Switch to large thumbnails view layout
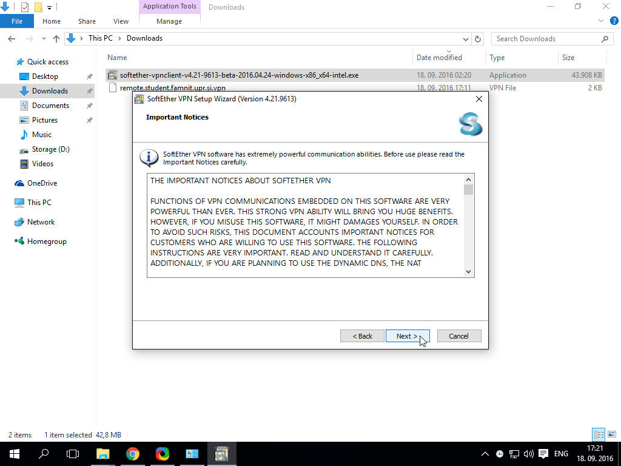621x466 pixels. [612, 434]
